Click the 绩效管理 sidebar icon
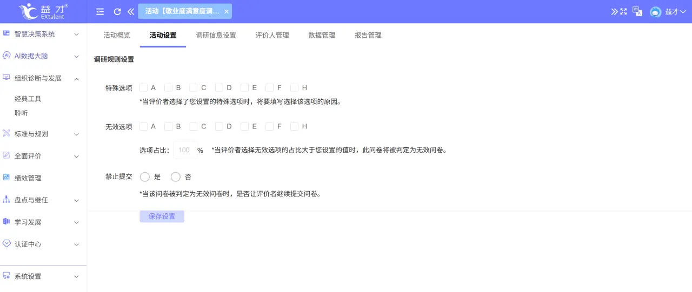This screenshot has height=292, width=692. click(x=6, y=178)
